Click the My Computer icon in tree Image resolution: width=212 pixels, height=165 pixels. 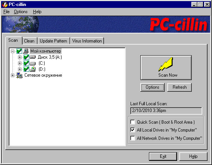tap(26, 51)
